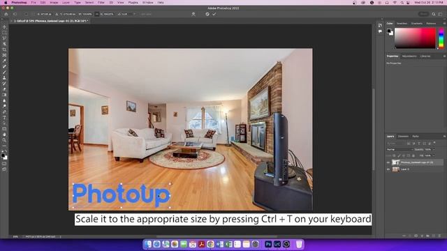Select the Move tool

point(4,27)
